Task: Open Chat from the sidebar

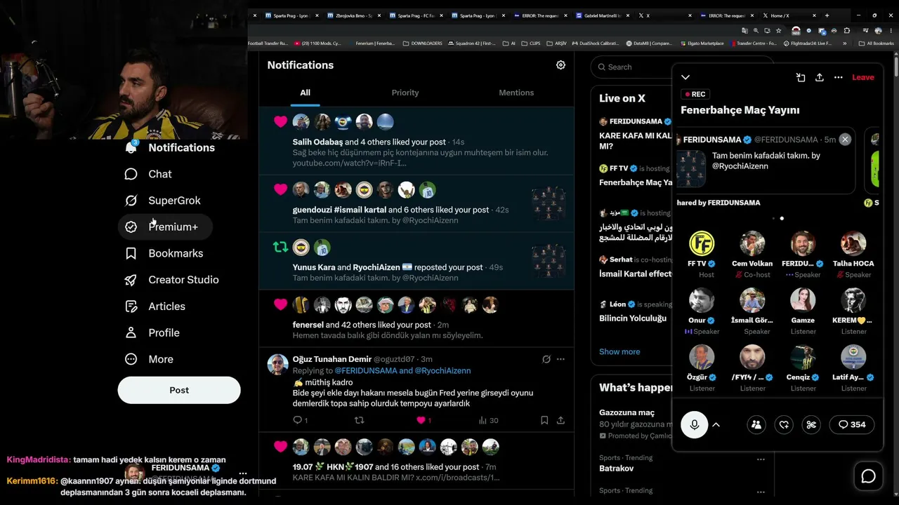Action: 148,174
